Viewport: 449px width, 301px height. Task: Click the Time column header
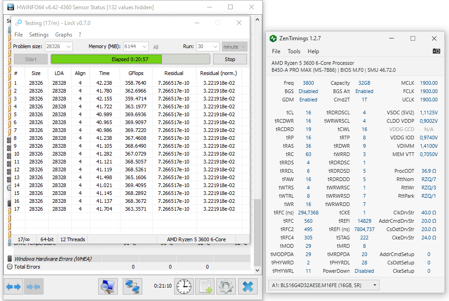pyautogui.click(x=104, y=73)
